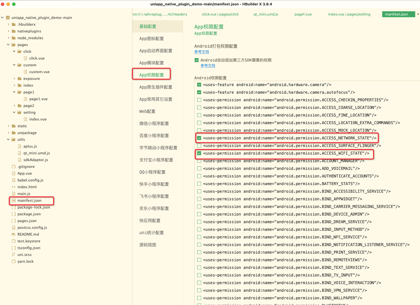Click the uni.scss stylesheet icon
420x305 pixels.
(x=14, y=255)
